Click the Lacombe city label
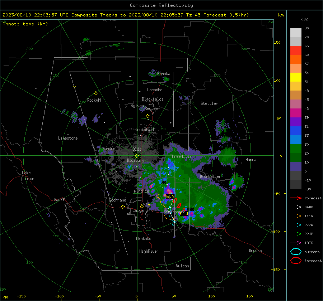 point(155,90)
